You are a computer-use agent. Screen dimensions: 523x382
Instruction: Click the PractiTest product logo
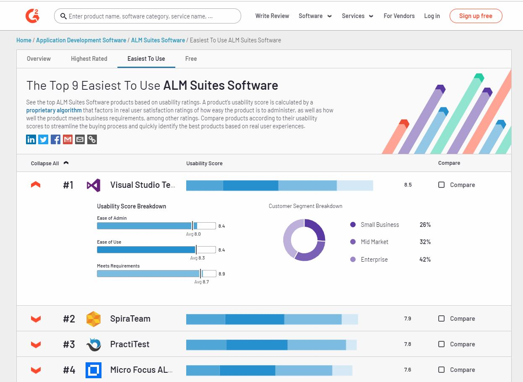click(93, 344)
